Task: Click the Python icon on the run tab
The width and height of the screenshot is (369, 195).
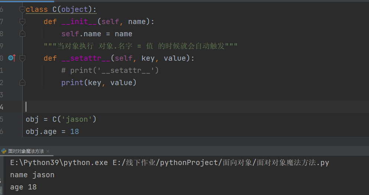Action: point(4,151)
